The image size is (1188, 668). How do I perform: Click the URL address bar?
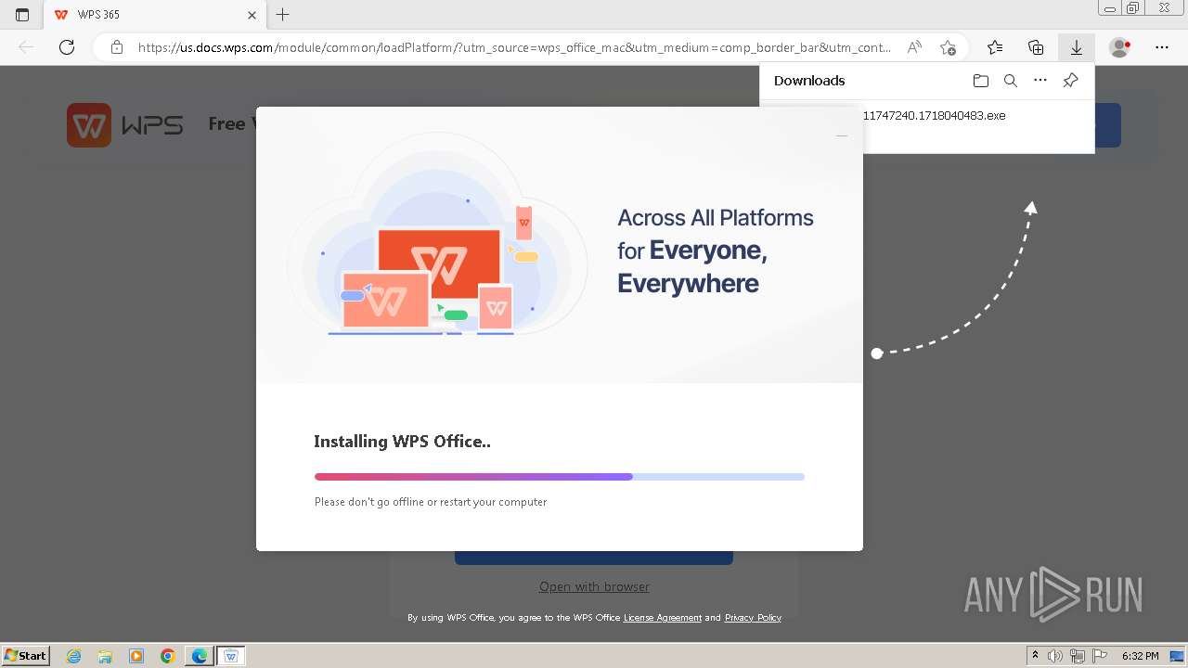coord(514,47)
